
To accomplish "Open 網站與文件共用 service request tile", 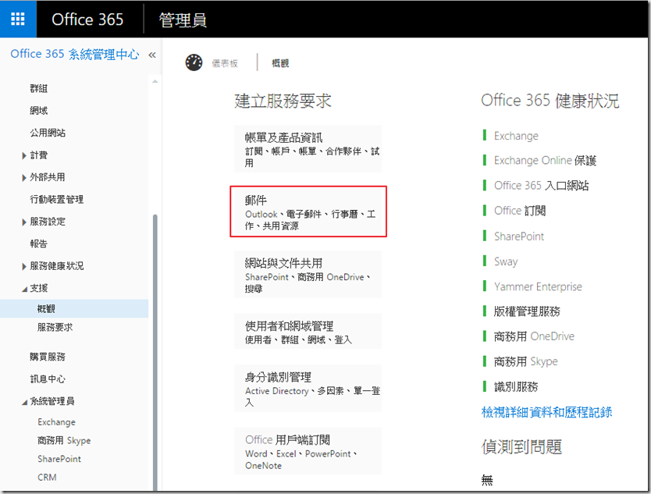I will point(308,275).
